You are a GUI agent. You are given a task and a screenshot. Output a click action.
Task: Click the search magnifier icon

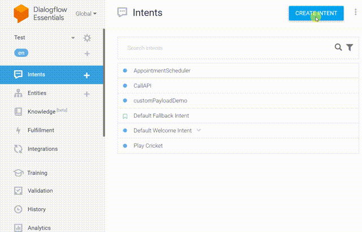click(x=338, y=48)
